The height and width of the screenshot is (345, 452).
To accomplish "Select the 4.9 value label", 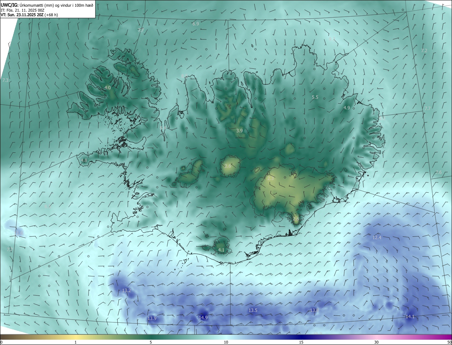I will (x=346, y=108).
